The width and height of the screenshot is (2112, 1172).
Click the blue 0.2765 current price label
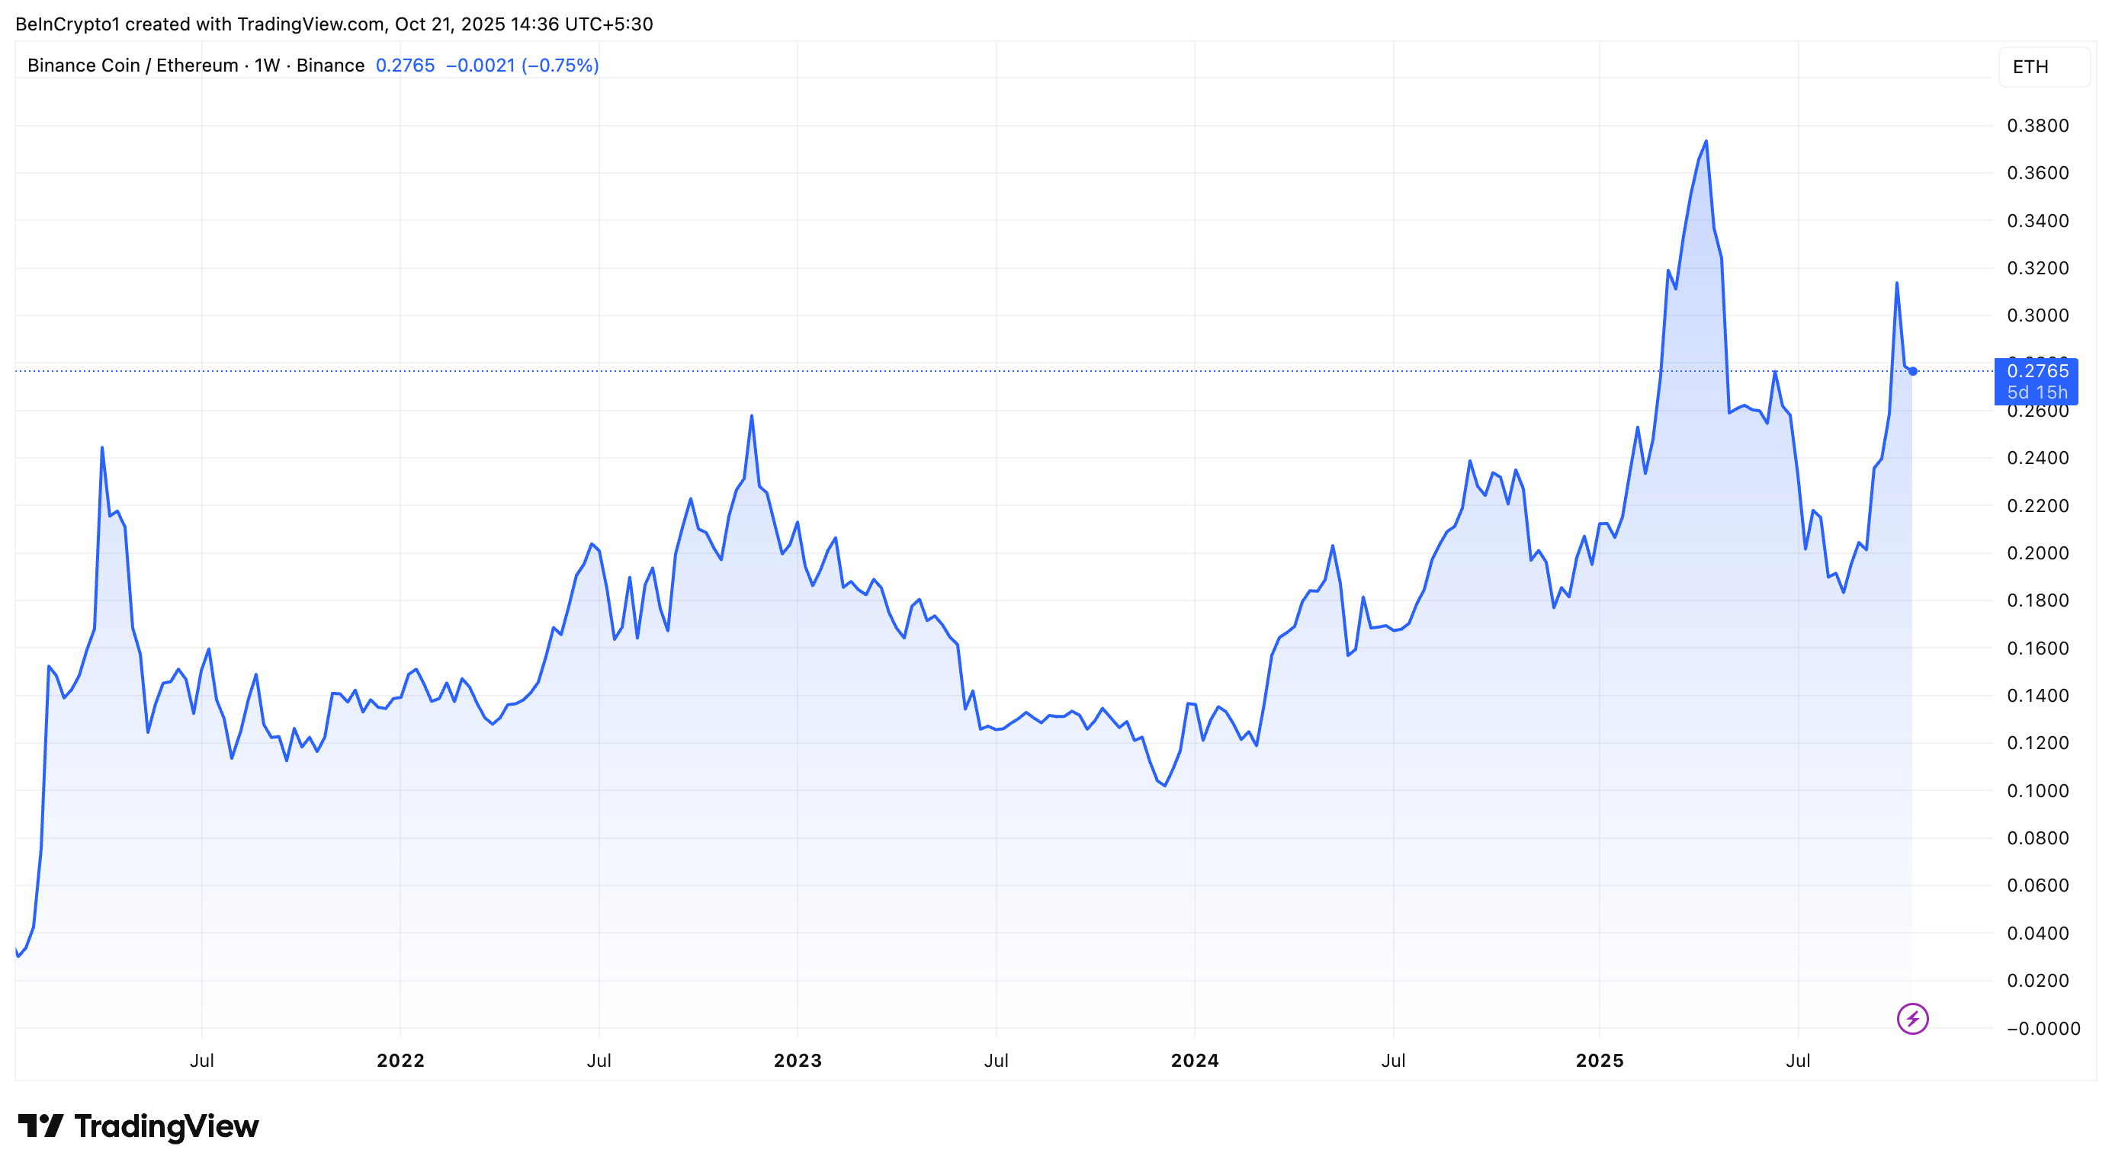coord(2037,371)
